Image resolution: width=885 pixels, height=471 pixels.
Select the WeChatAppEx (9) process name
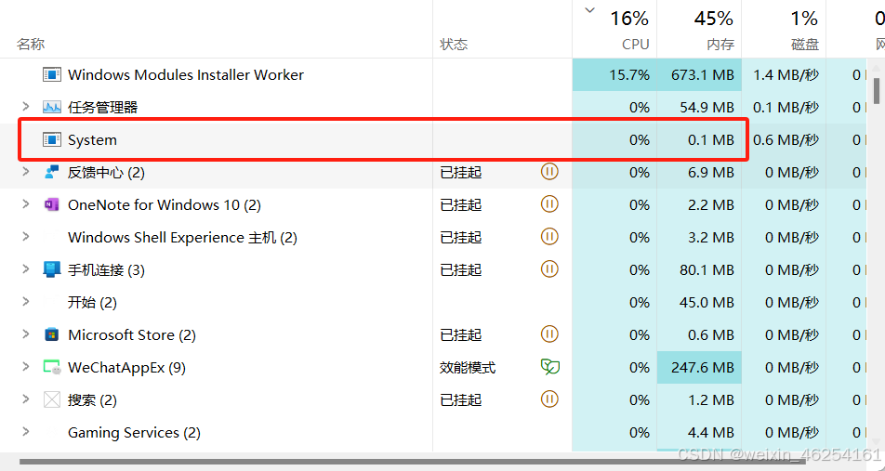126,368
